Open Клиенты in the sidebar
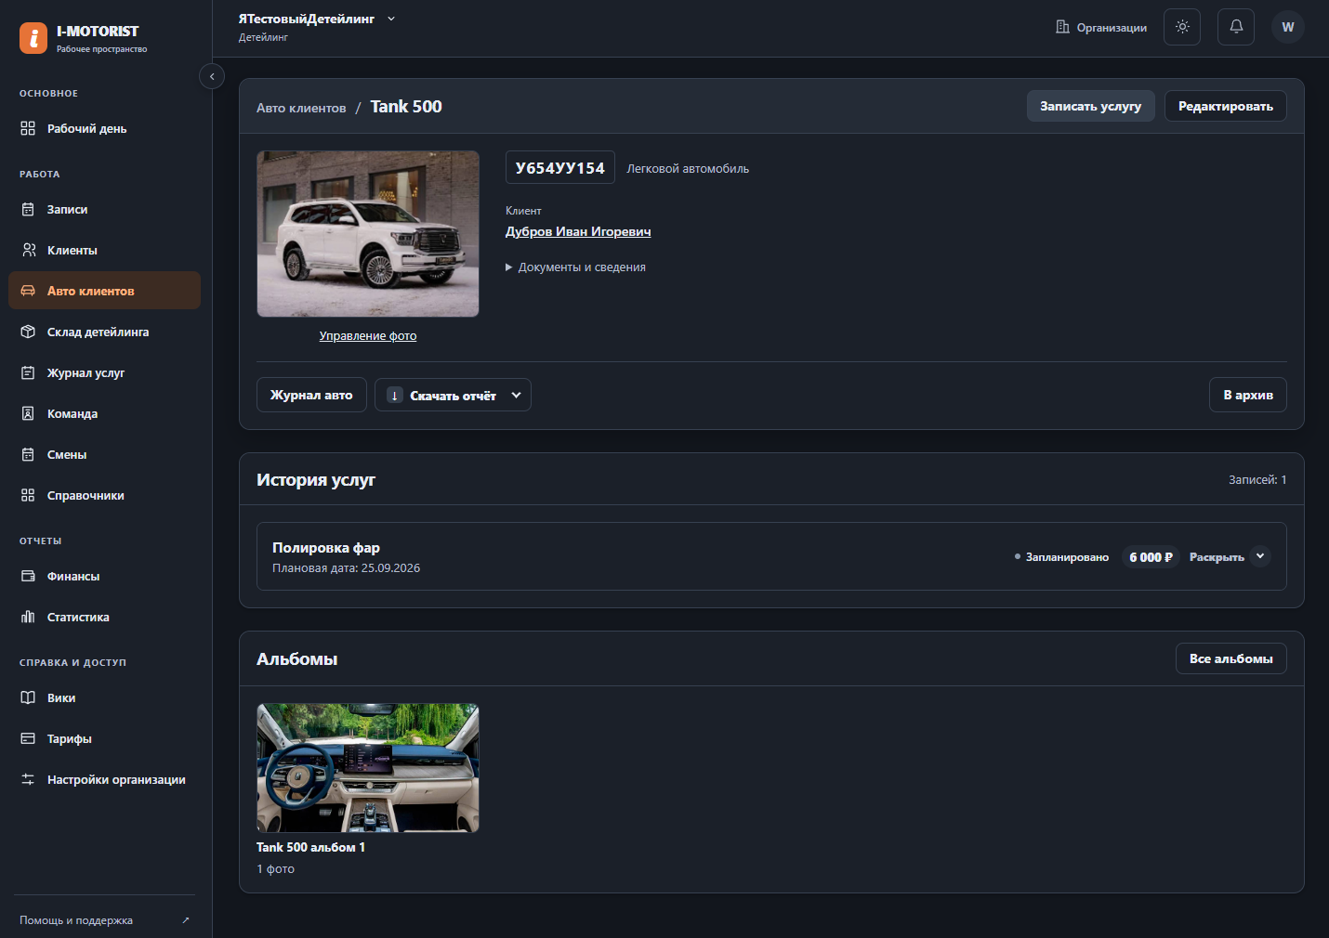Viewport: 1329px width, 938px height. 104,250
